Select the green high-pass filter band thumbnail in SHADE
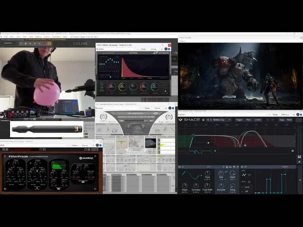The height and width of the screenshot is (227, 303). (206, 151)
